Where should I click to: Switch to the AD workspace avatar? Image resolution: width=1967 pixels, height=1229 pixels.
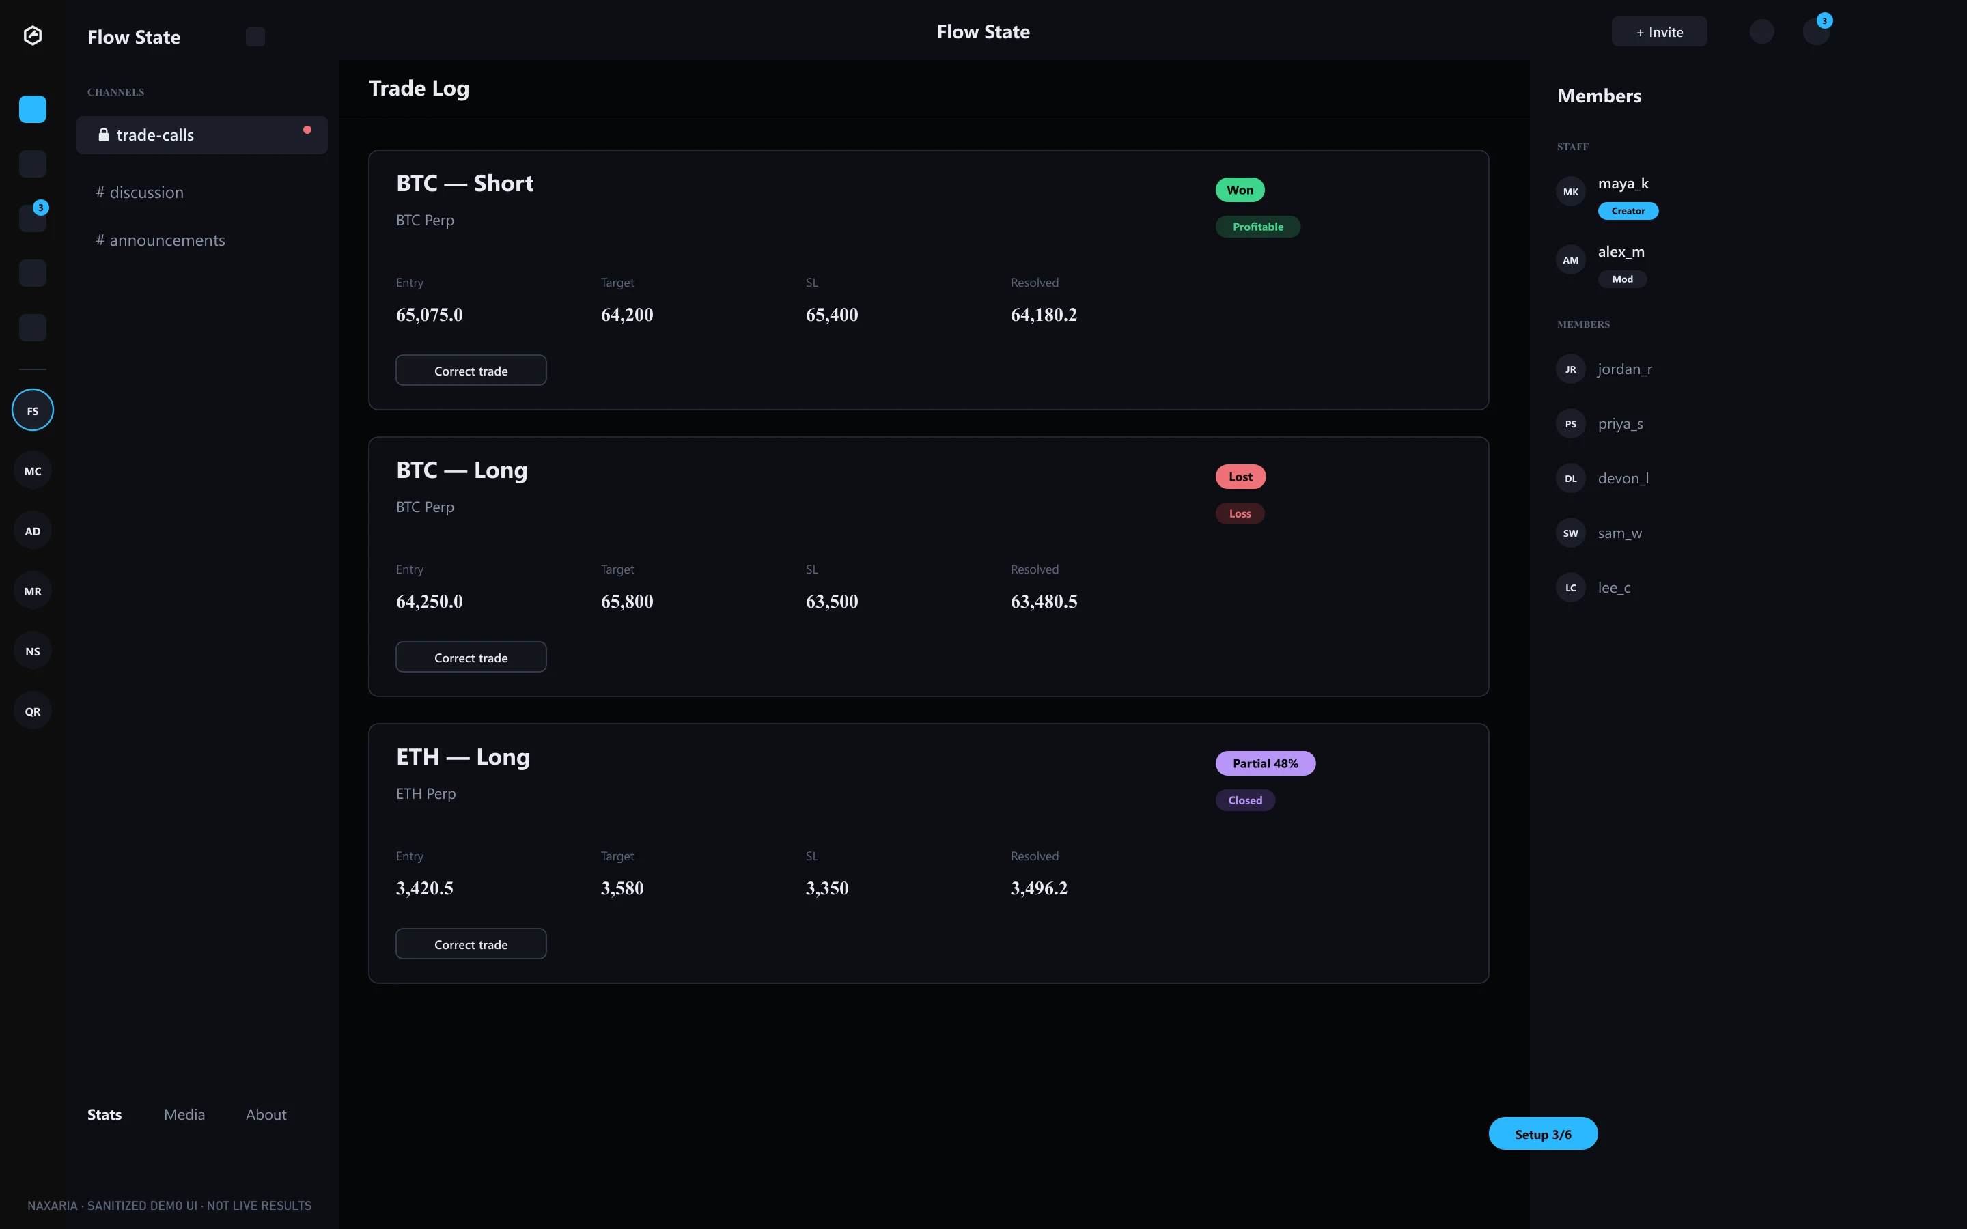(33, 531)
